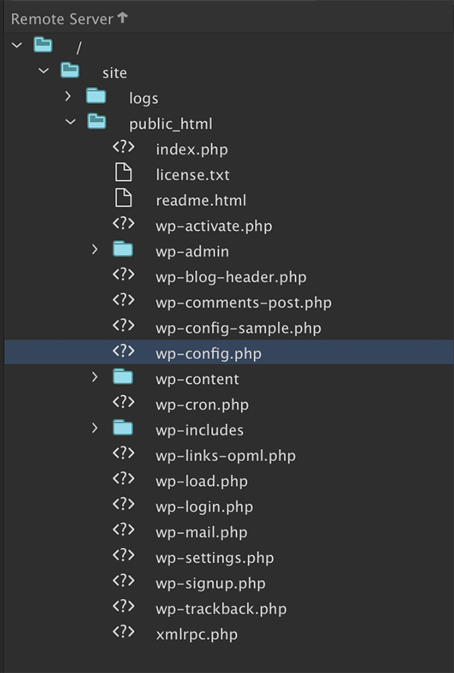The height and width of the screenshot is (673, 454).
Task: Select the wp-trackback.php file name
Action: [x=221, y=609]
